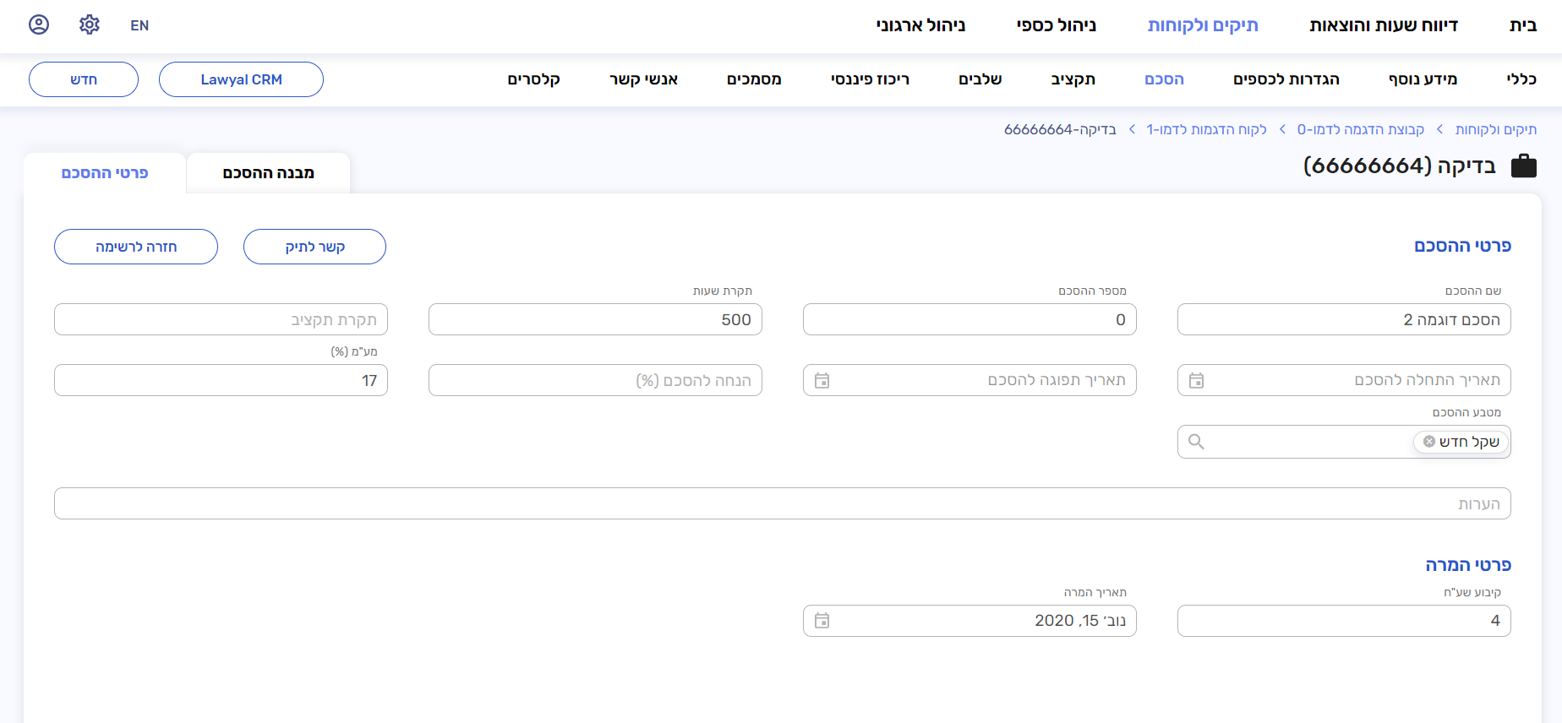Click the קשר לתיק button

pos(314,247)
